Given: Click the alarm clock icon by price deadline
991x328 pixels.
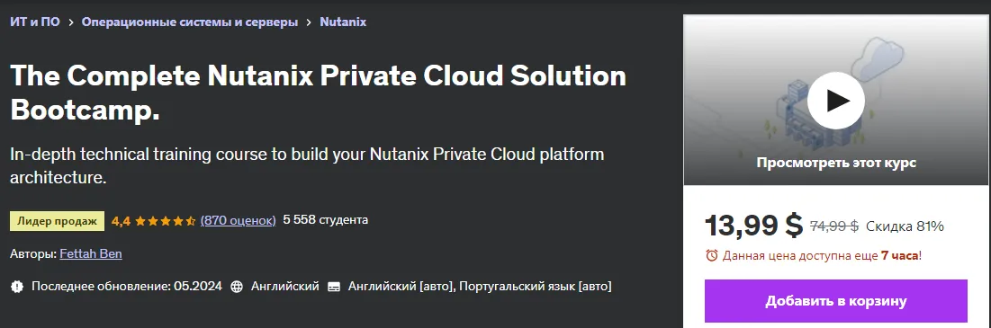Looking at the screenshot, I should [x=712, y=255].
